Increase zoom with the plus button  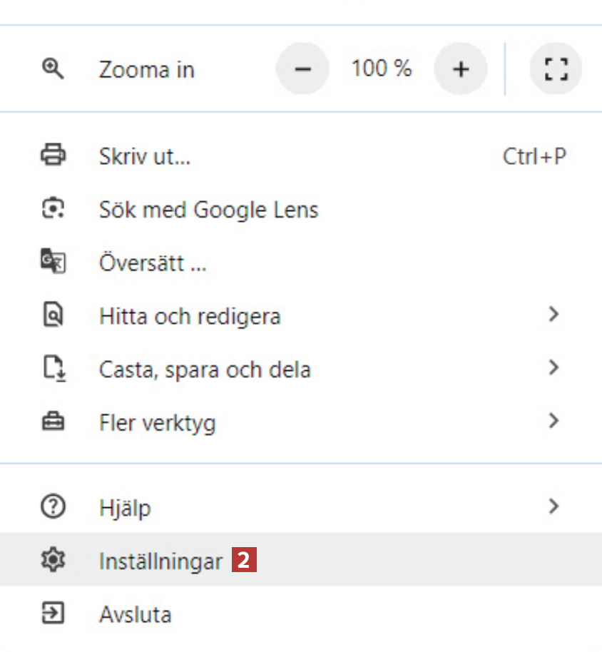461,69
